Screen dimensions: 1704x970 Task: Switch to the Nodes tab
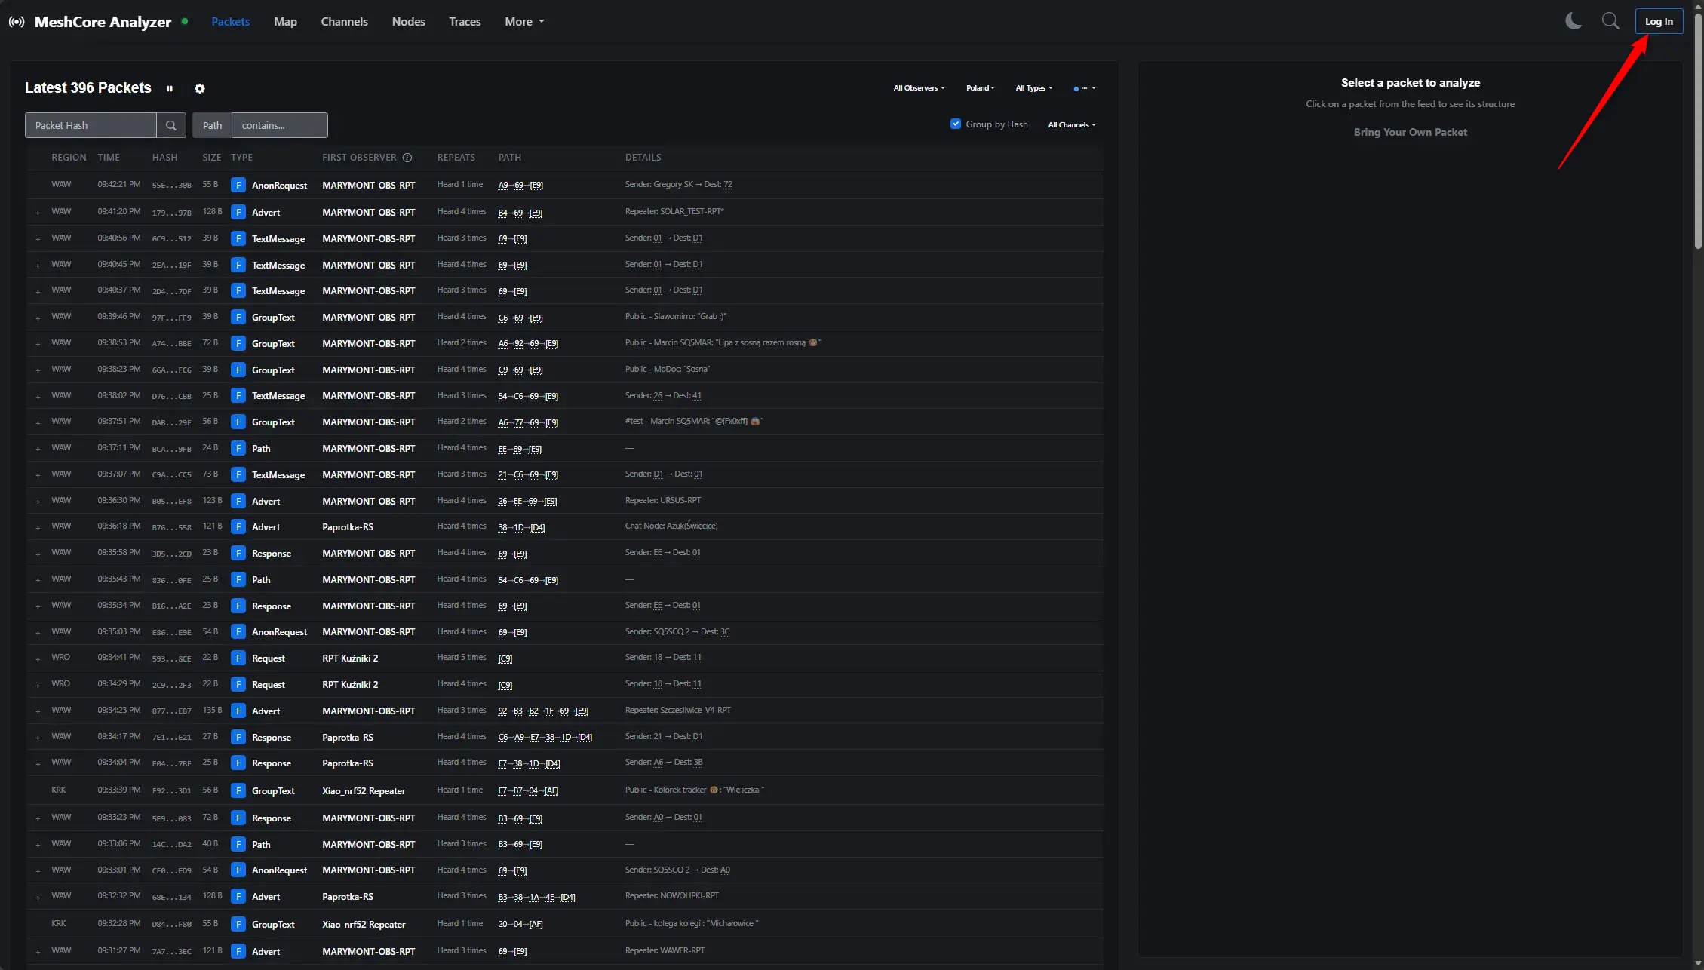(x=408, y=22)
